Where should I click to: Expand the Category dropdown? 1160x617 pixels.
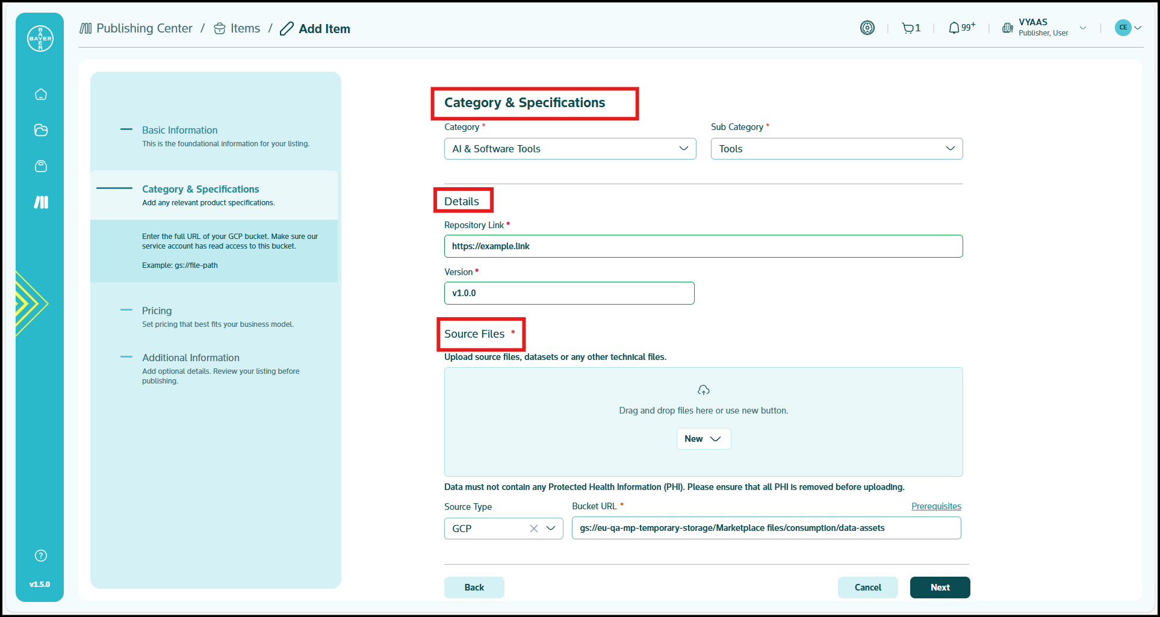[569, 149]
